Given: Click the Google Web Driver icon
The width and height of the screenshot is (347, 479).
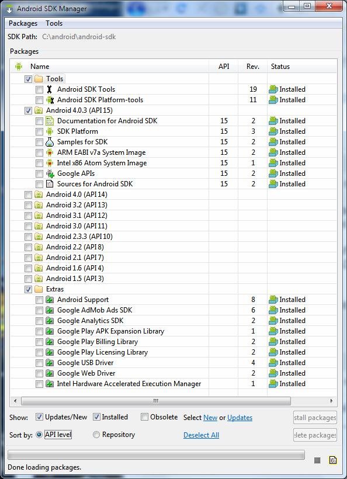Looking at the screenshot, I should point(50,373).
